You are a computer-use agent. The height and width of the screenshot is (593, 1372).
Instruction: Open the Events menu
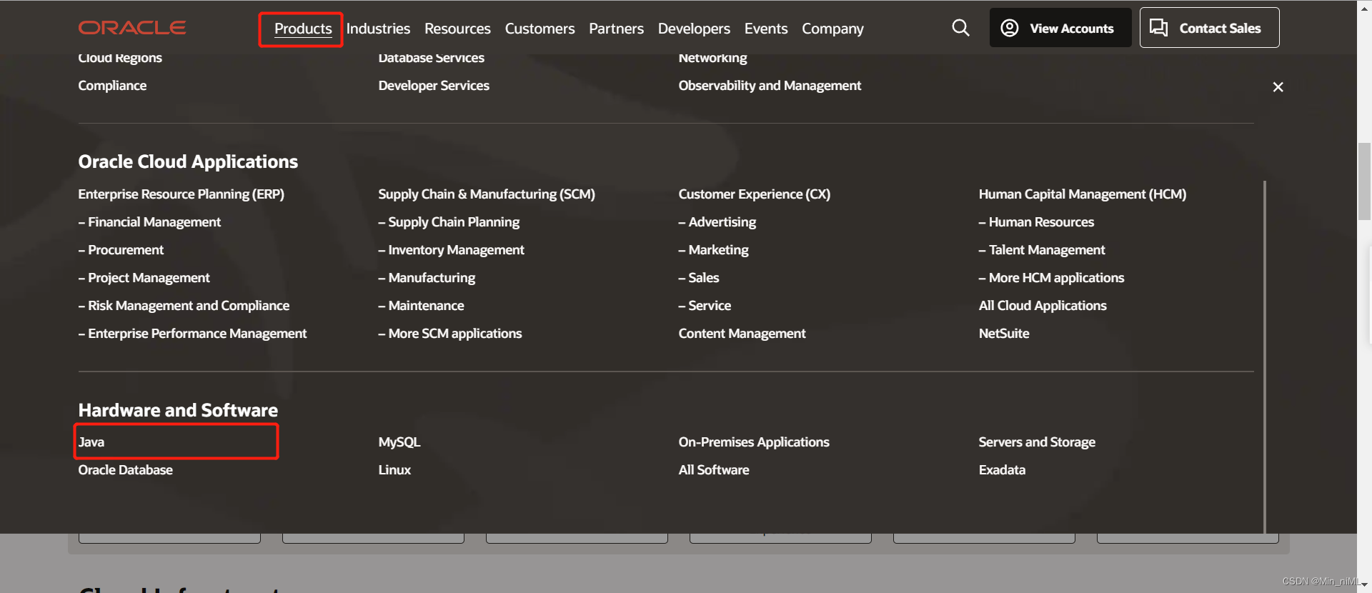pos(765,29)
